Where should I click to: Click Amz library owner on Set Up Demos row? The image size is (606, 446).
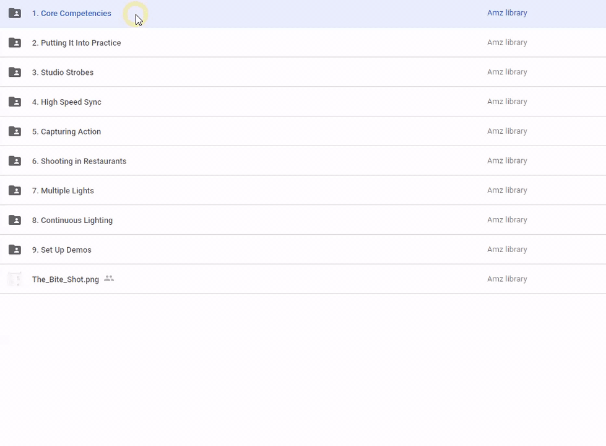pos(507,250)
